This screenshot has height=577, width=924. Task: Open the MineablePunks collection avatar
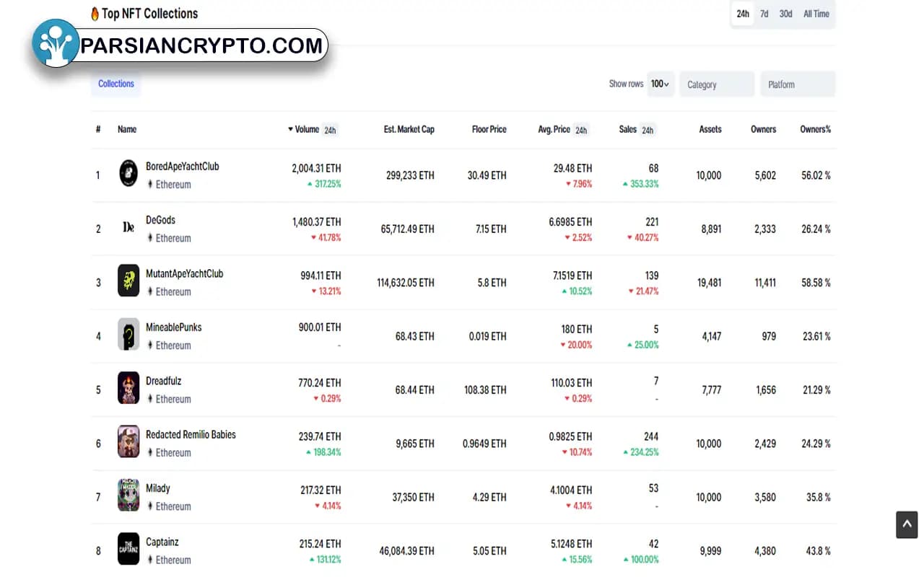pos(128,334)
